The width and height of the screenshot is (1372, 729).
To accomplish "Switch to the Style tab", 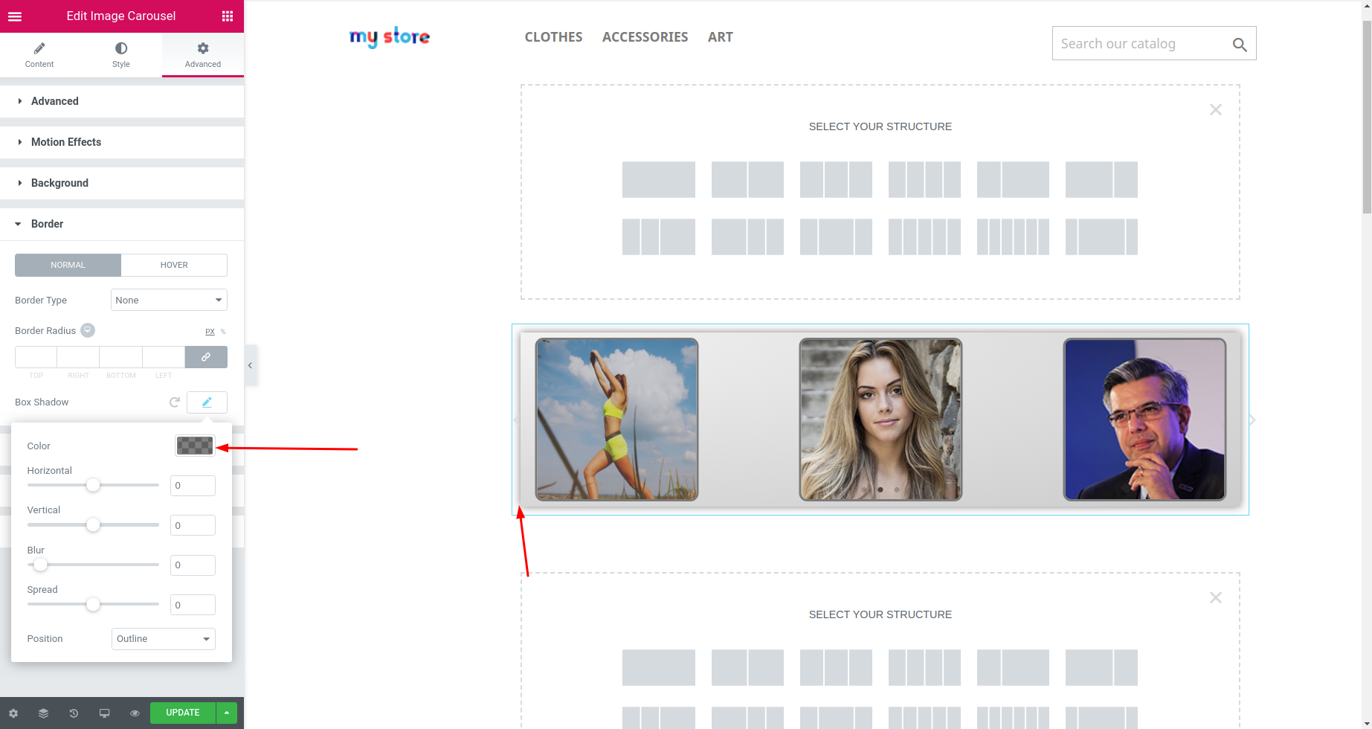I will click(x=121, y=54).
